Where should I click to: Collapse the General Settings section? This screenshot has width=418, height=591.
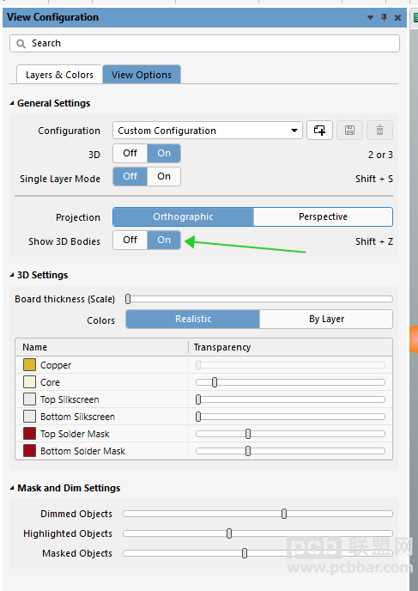[x=12, y=103]
